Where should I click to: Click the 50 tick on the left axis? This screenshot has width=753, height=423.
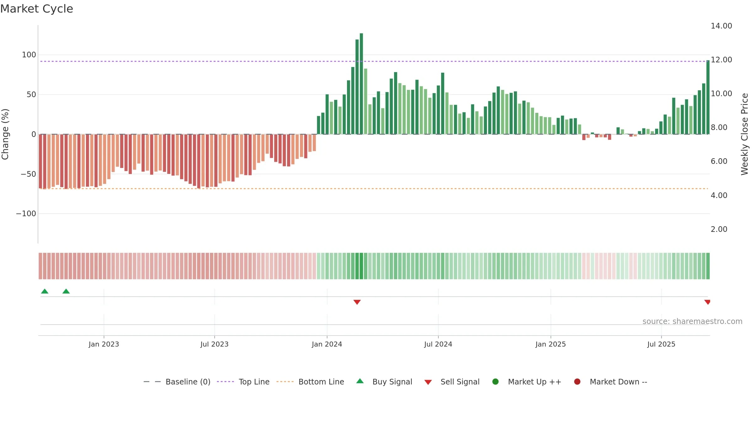(x=31, y=95)
